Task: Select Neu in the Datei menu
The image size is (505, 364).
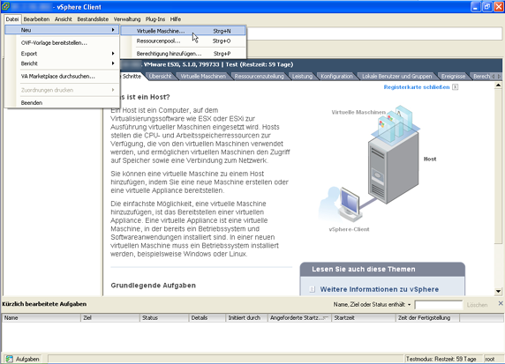Action: (62, 30)
